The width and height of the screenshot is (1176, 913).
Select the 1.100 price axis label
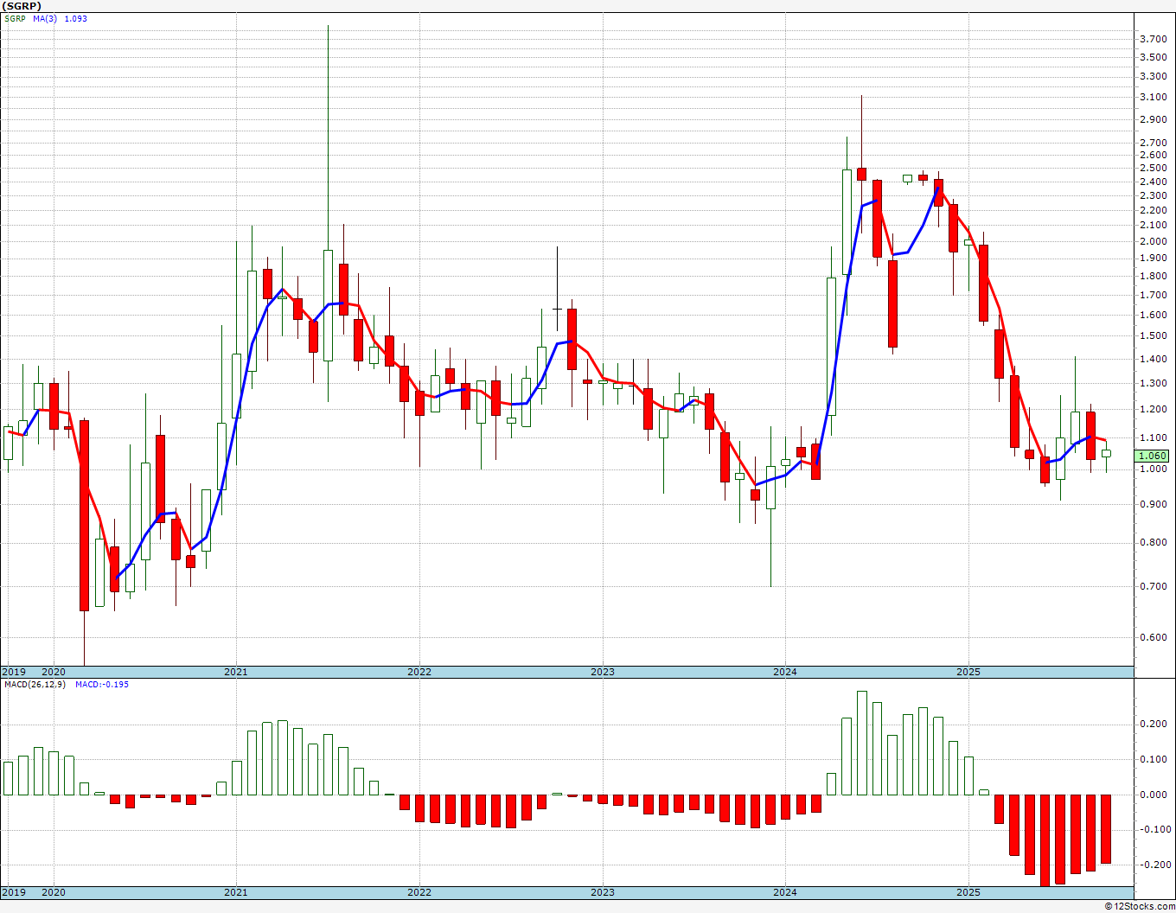coord(1154,438)
